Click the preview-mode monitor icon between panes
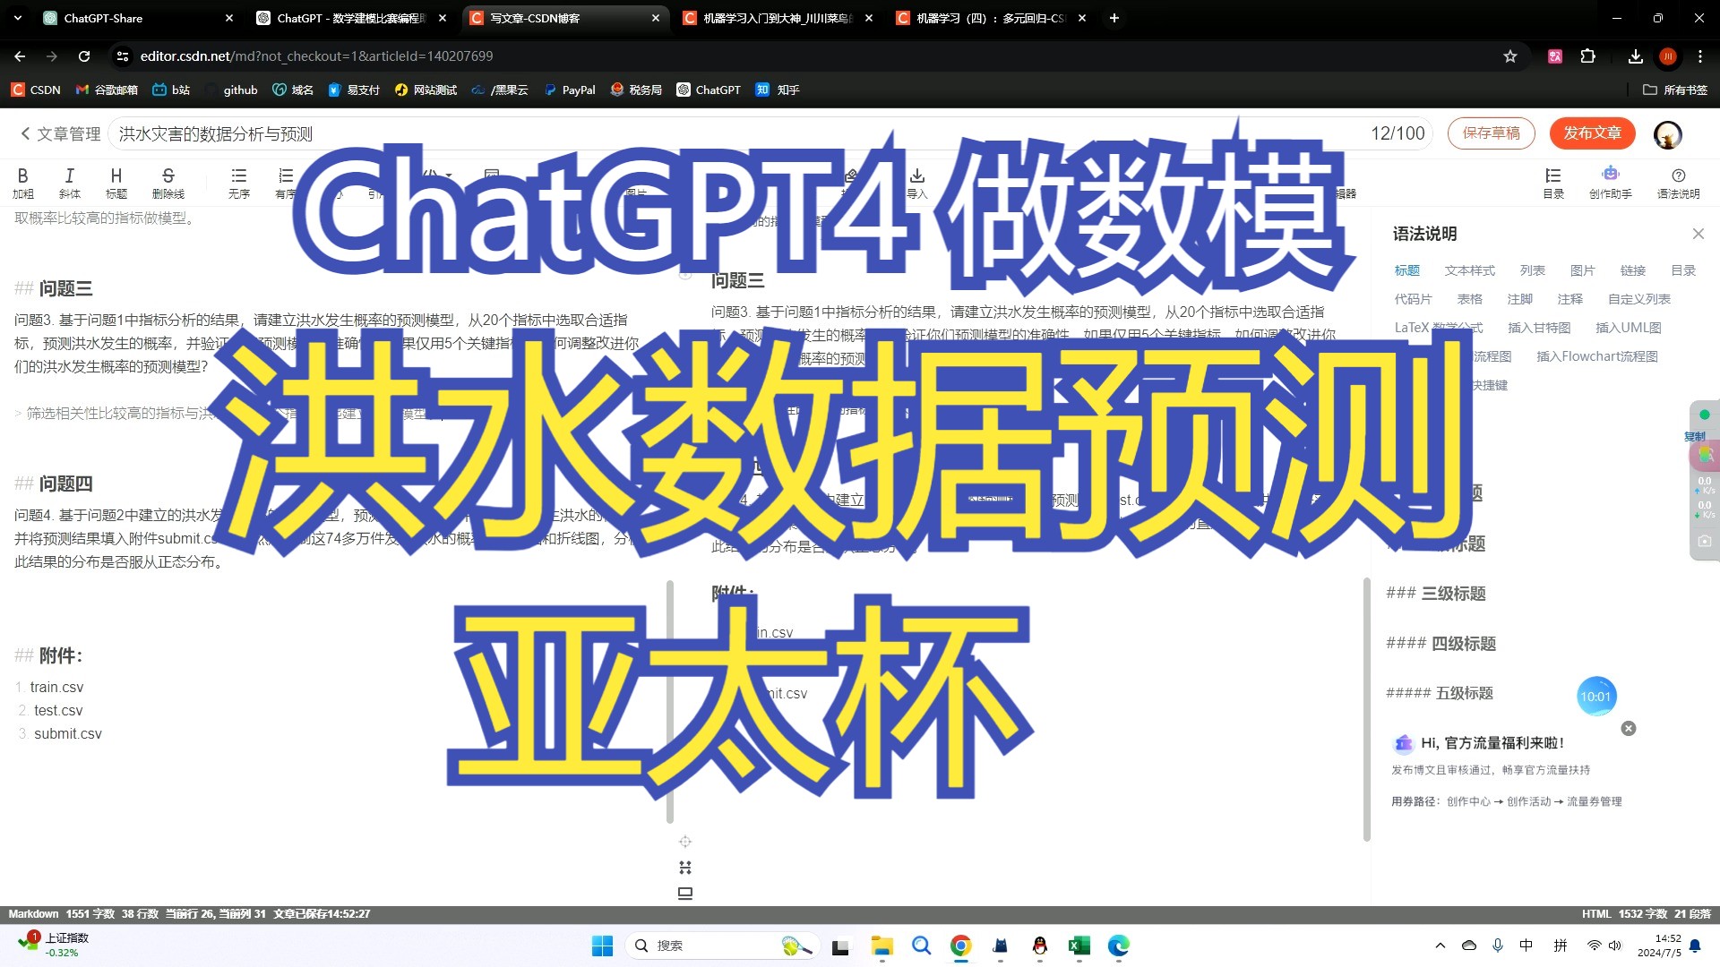The width and height of the screenshot is (1720, 967). [x=684, y=894]
